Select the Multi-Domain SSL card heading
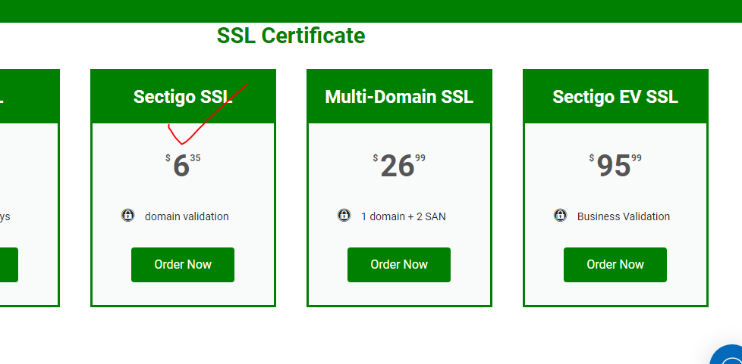Viewport: 742px width, 364px height. pos(399,97)
